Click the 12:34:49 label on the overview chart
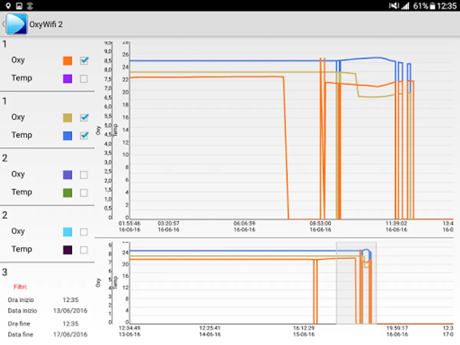This screenshot has height=345, width=460. (x=130, y=328)
